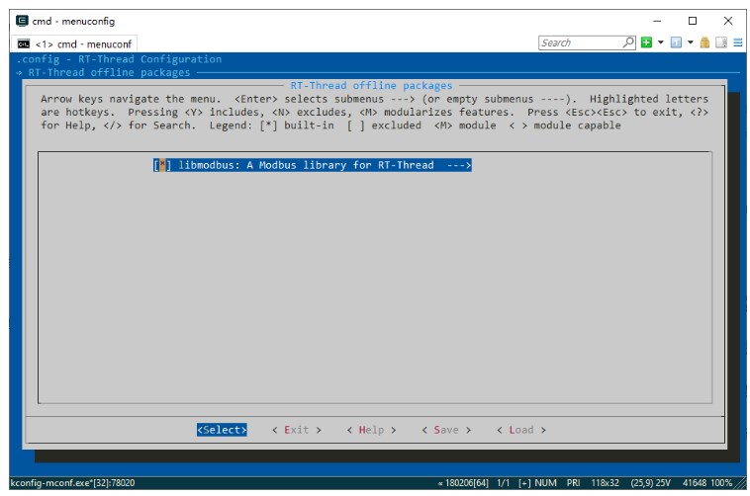The image size is (750, 496).
Task: Minimize the cmd - menuconfig window
Action: (657, 21)
